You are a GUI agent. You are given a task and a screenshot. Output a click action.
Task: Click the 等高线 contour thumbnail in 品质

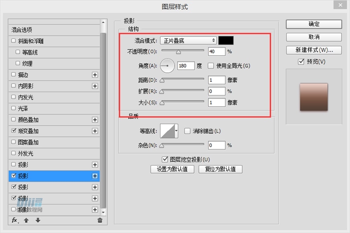[x=167, y=131]
